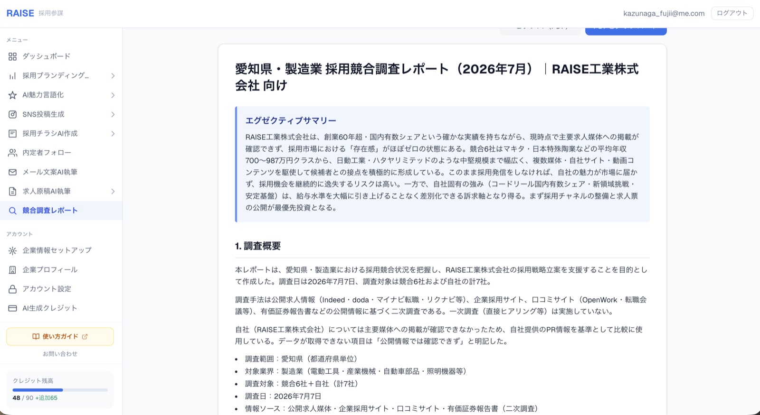Open 企業プロフィール page
Screen dimensions: 760x415
point(61,270)
